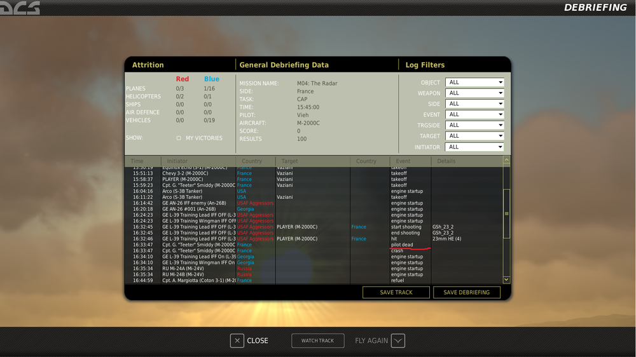Click the log scroll down arrow
The image size is (636, 357).
pyautogui.click(x=506, y=280)
